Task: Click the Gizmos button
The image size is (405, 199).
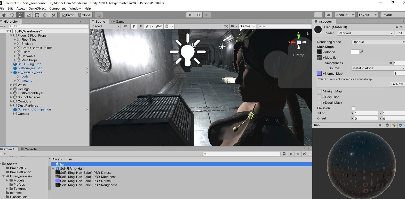Action: pos(245,26)
